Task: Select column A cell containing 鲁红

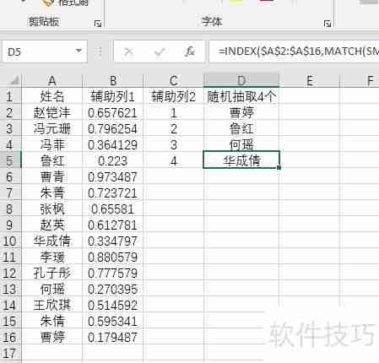Action: [52, 161]
